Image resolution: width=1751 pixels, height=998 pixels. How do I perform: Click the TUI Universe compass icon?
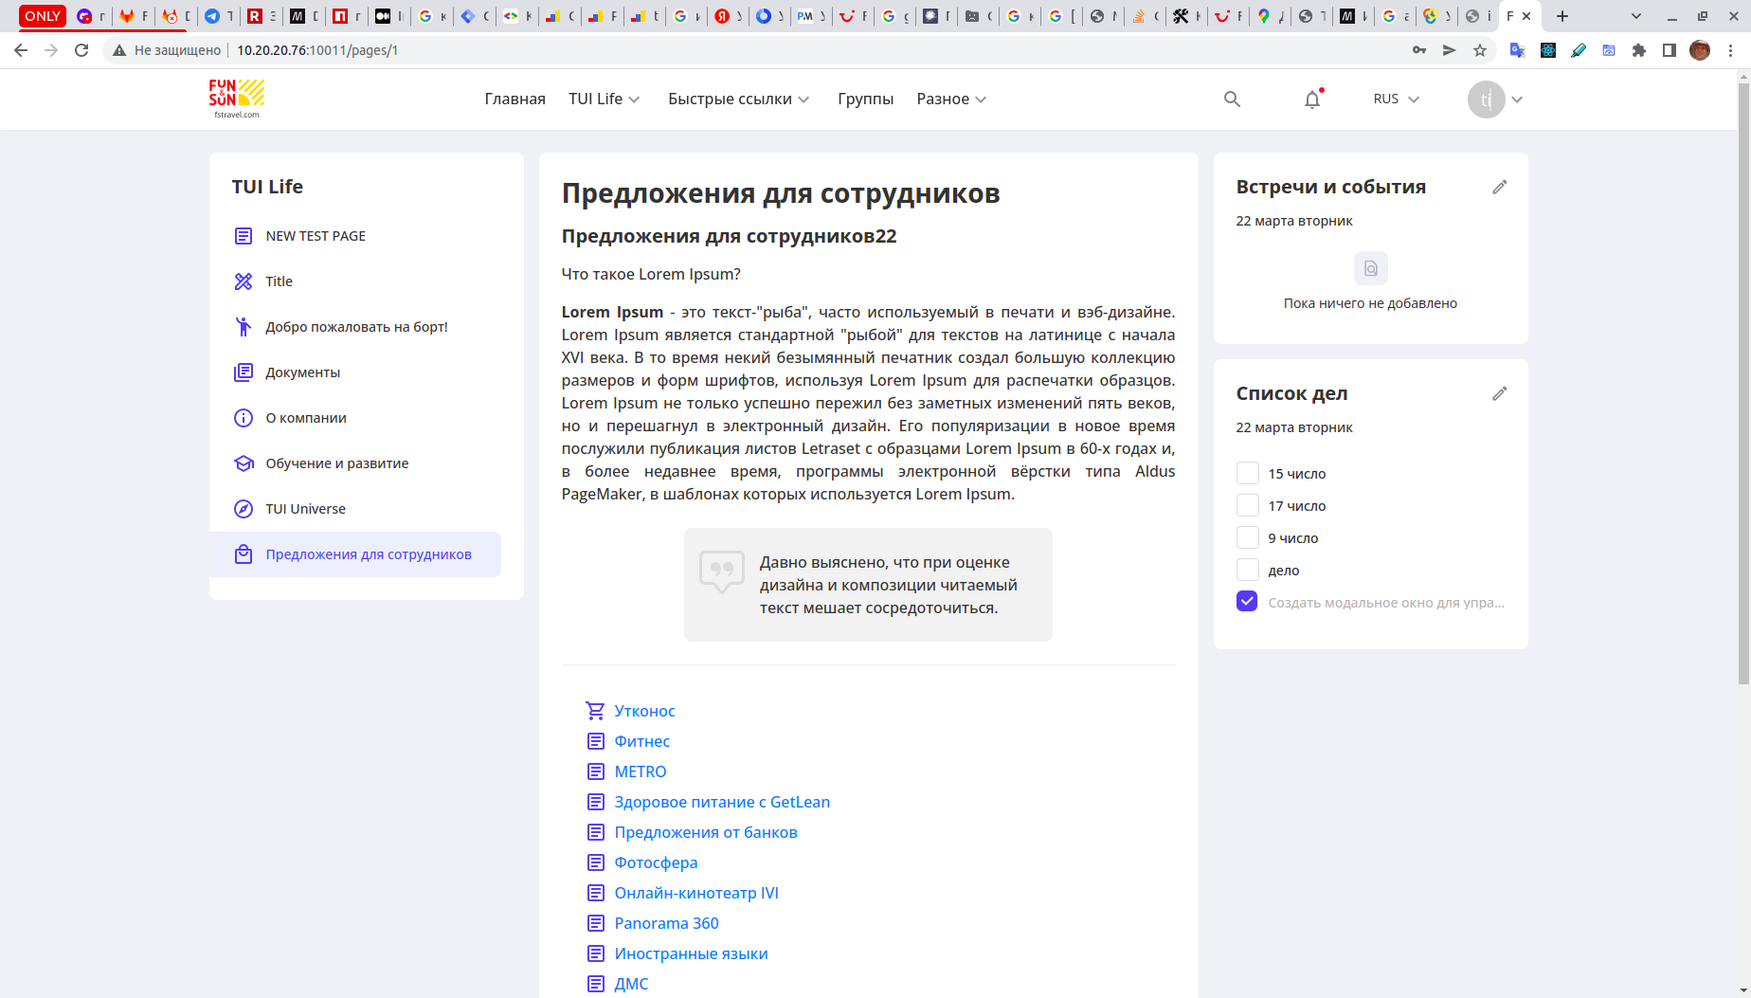(244, 509)
